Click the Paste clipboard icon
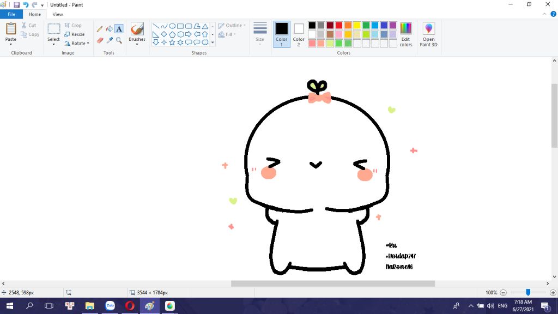558x314 pixels. [11, 29]
